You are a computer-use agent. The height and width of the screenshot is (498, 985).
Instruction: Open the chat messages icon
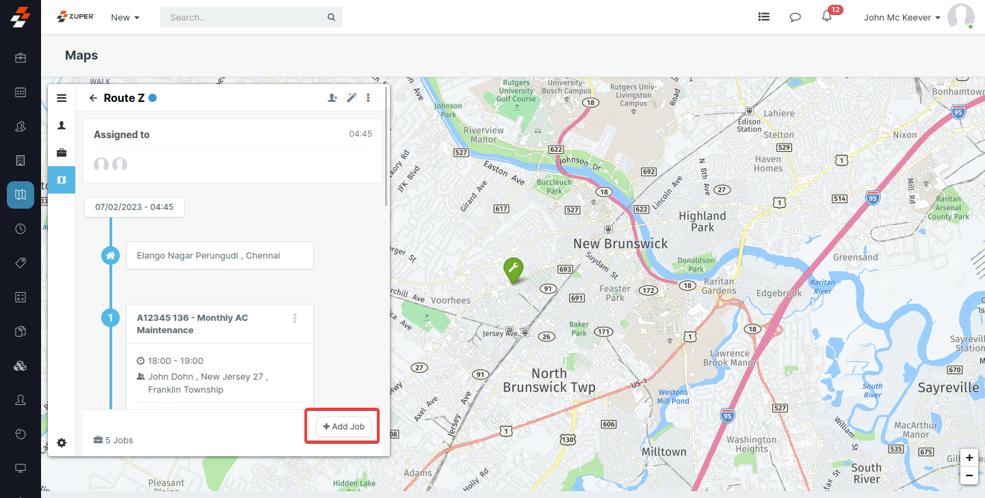[795, 17]
